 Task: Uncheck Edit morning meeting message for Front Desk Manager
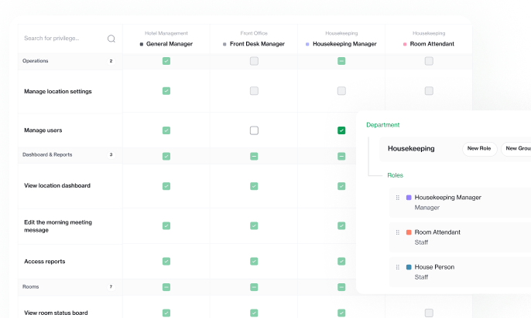pyautogui.click(x=254, y=225)
